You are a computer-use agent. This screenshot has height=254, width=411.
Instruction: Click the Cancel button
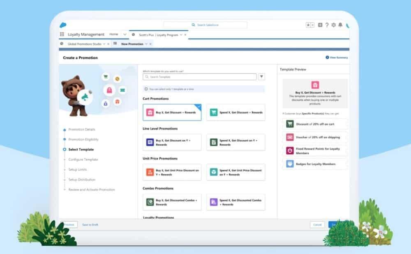point(317,225)
